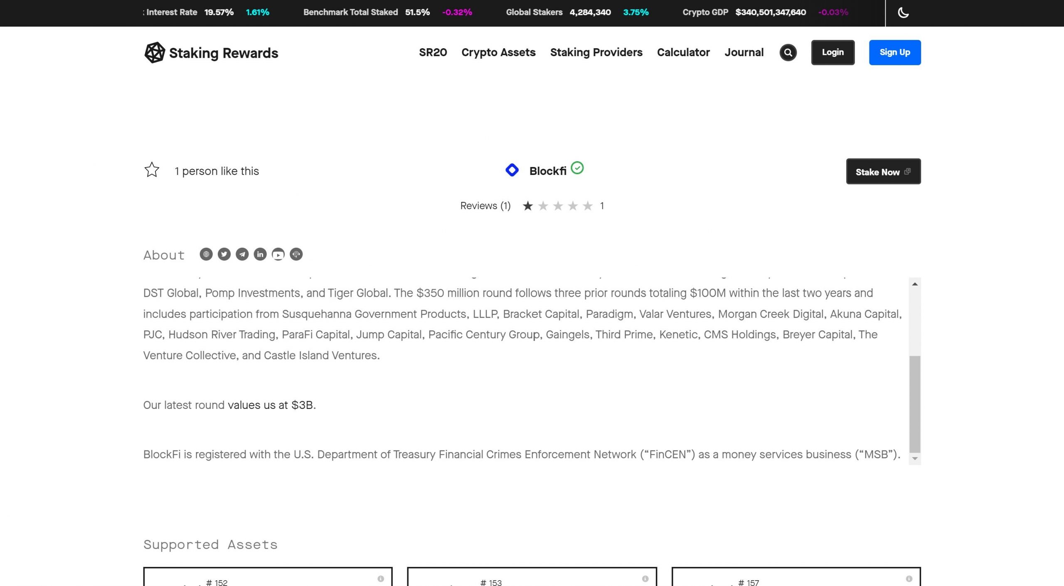This screenshot has width=1064, height=586.
Task: Open Staking Providers page
Action: (596, 52)
